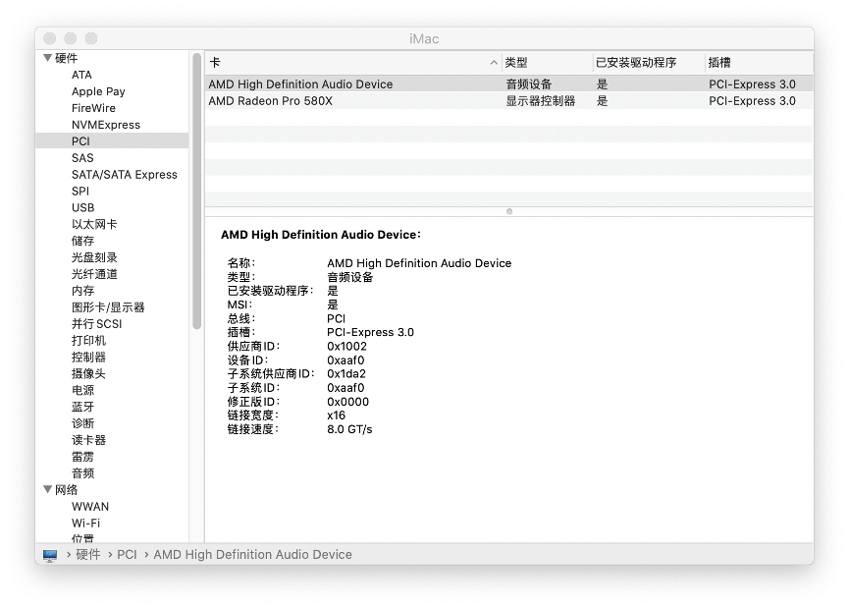Open the 并行 SCSI section
Viewport: 850px width, 609px height.
pyautogui.click(x=96, y=324)
